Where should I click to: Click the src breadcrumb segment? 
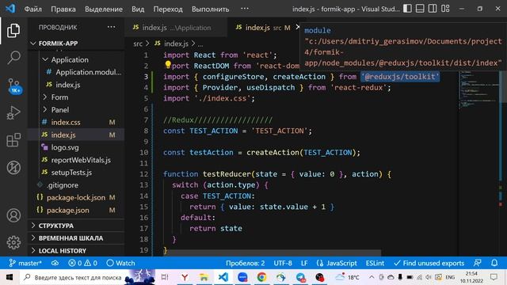138,44
